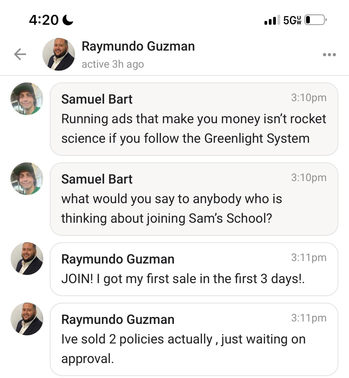This screenshot has width=349, height=378.
Task: Open the three-dot more options menu
Action: [x=329, y=55]
